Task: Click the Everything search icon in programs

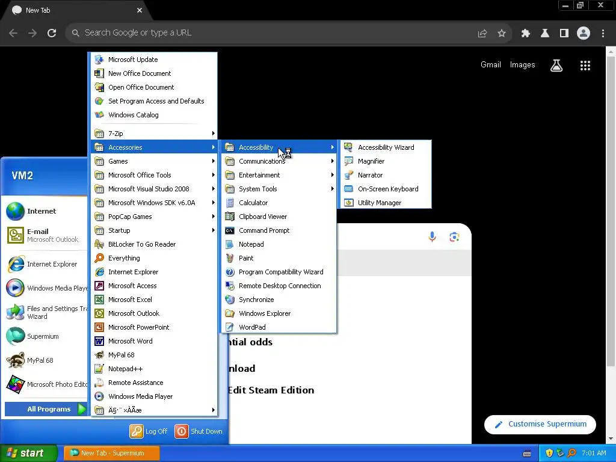Action: point(99,258)
